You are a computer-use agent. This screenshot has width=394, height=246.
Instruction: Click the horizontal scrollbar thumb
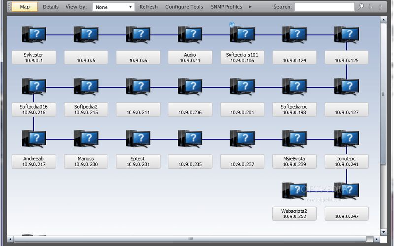(190, 239)
